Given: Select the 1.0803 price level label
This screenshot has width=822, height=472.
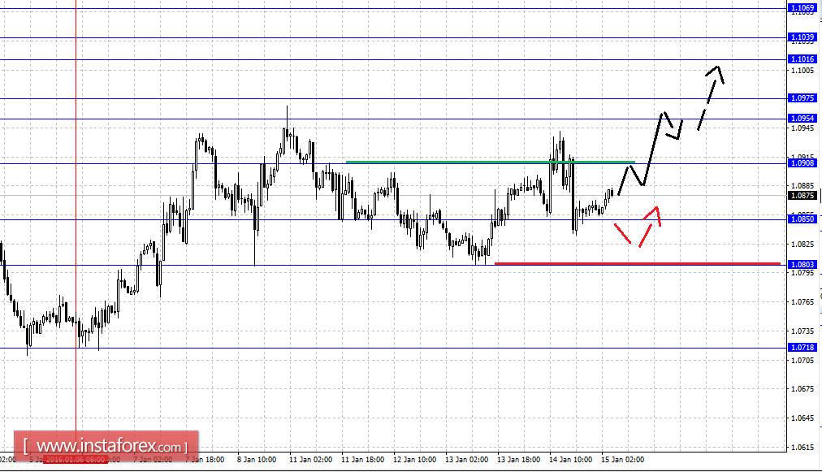Looking at the screenshot, I should 803,265.
